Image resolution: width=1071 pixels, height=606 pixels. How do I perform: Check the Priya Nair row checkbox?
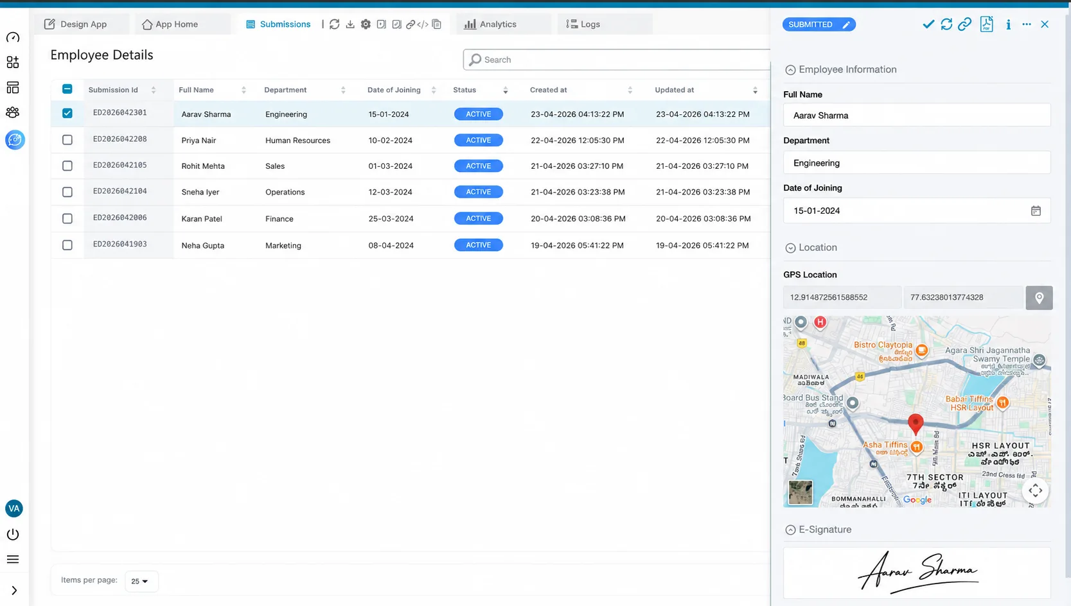click(67, 140)
